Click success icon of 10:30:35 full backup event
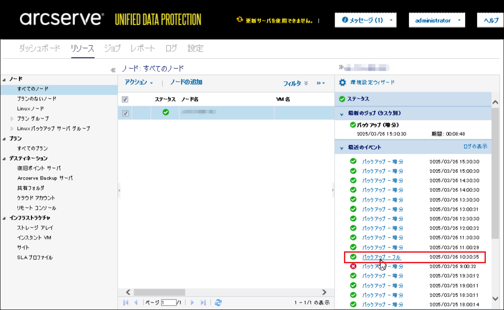The width and height of the screenshot is (504, 310). [353, 257]
